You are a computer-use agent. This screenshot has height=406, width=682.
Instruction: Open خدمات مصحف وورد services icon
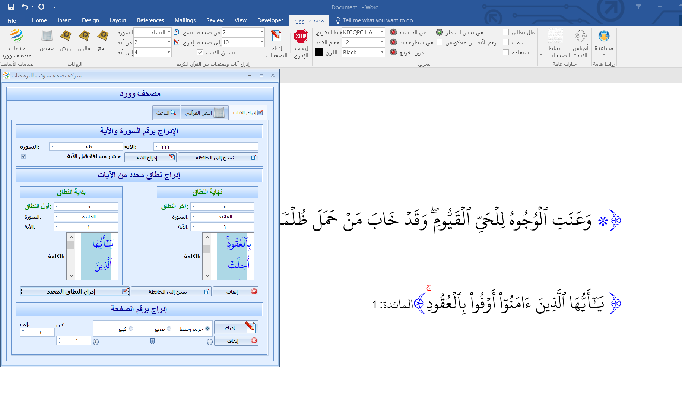tap(17, 37)
